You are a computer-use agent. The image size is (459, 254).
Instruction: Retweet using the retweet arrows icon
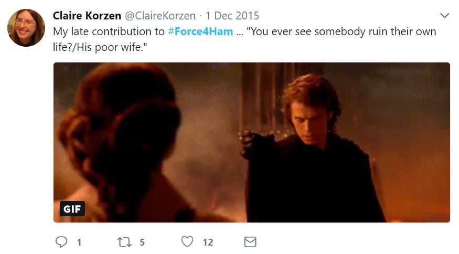click(x=124, y=242)
